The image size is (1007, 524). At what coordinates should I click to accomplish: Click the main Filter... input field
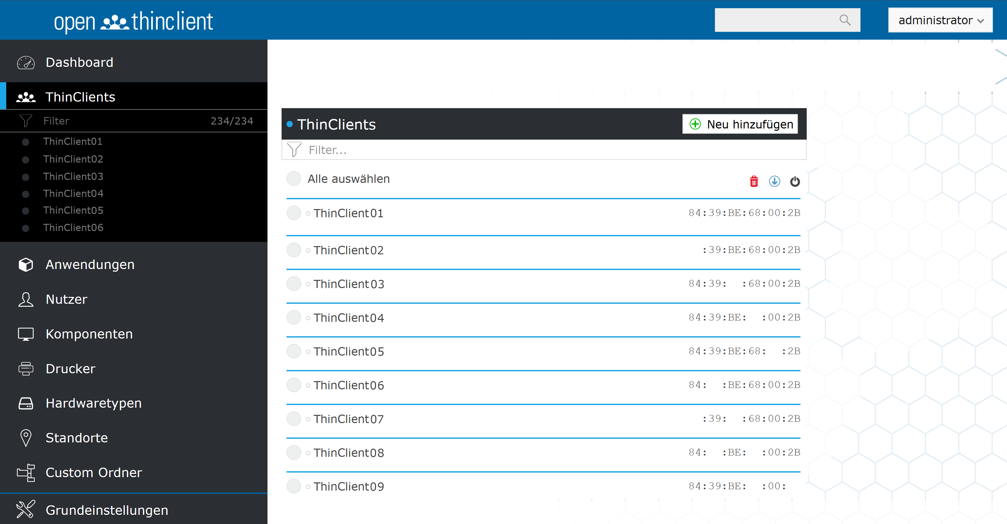click(x=547, y=150)
